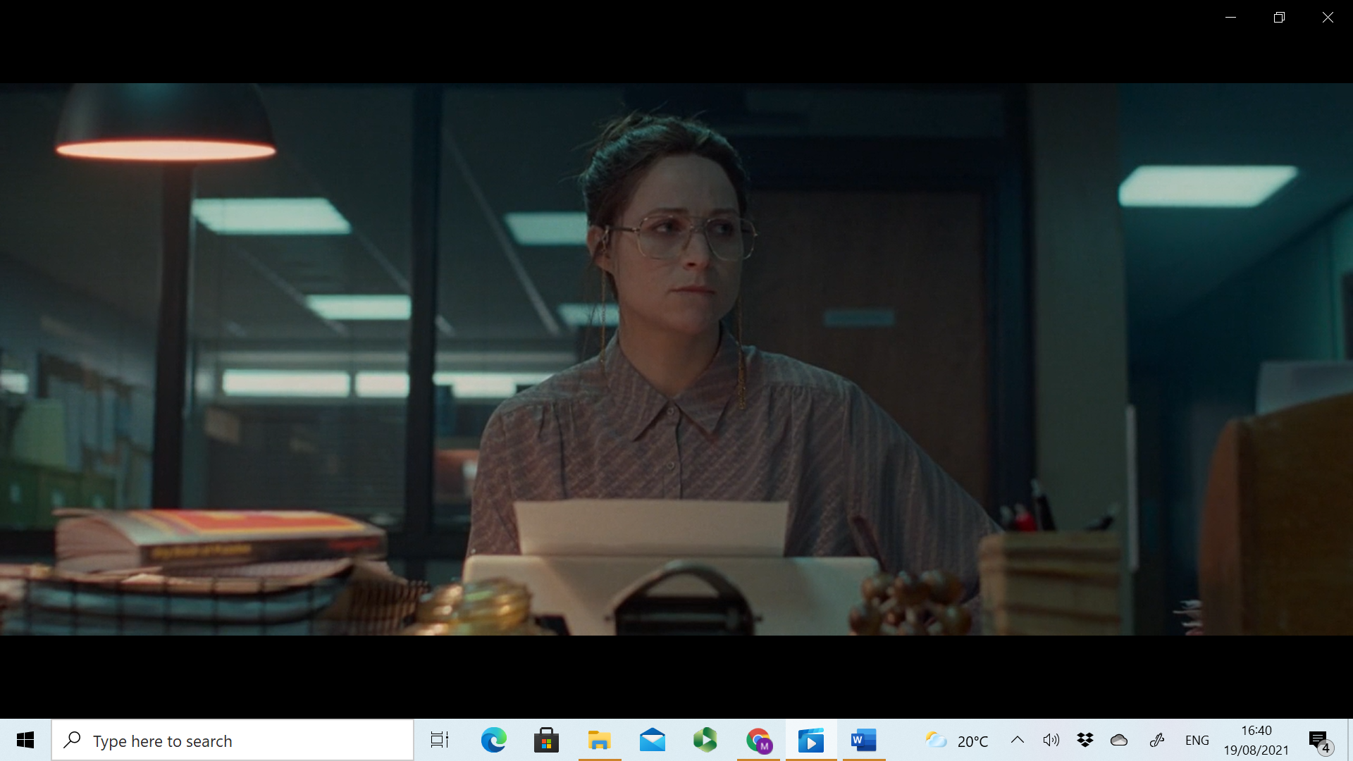1353x761 pixels.
Task: Open the notification center with 4 alerts
Action: (1319, 740)
